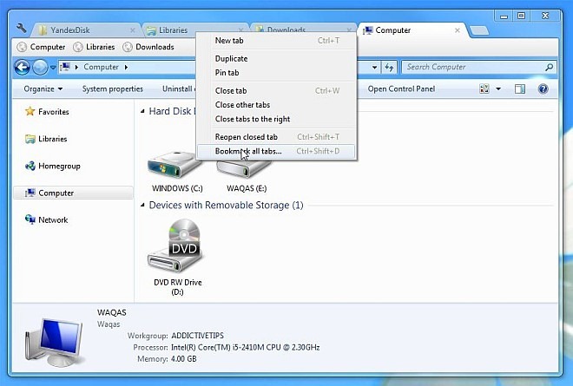Choose Reopen closed tab in context menu

point(277,137)
